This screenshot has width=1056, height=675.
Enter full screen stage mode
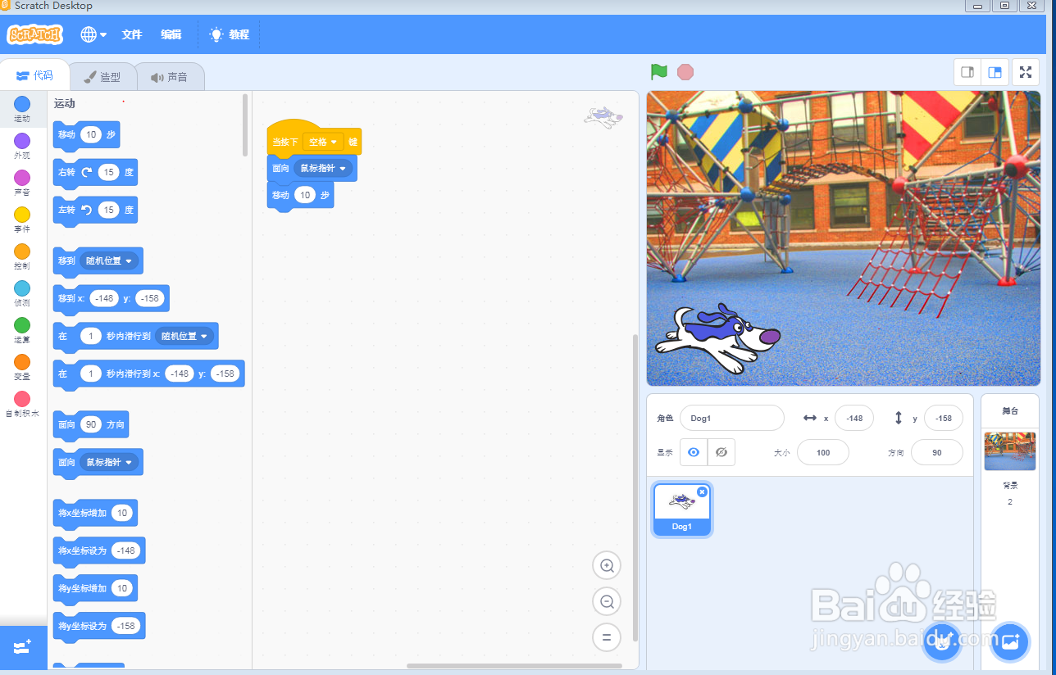click(x=1026, y=72)
